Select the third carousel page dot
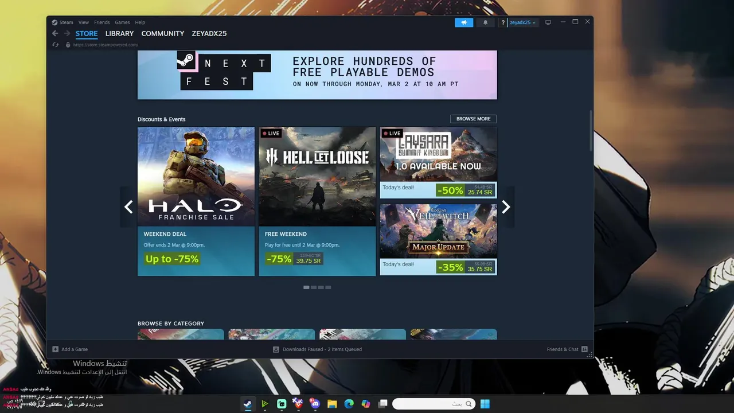The image size is (734, 413). (x=321, y=287)
